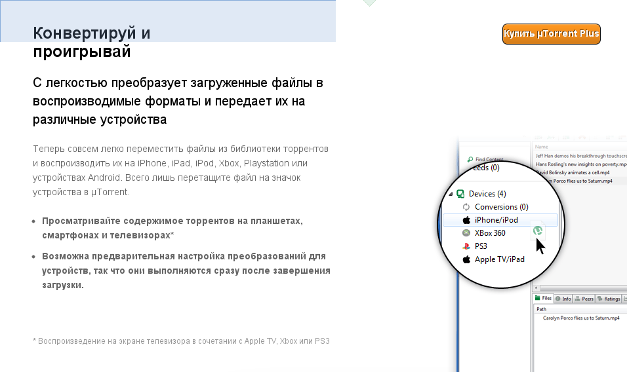Viewport: 627px width, 372px height.
Task: Click the Buy µTorrent Plus button
Action: pyautogui.click(x=551, y=34)
